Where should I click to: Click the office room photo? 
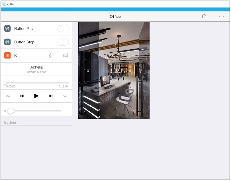click(114, 70)
